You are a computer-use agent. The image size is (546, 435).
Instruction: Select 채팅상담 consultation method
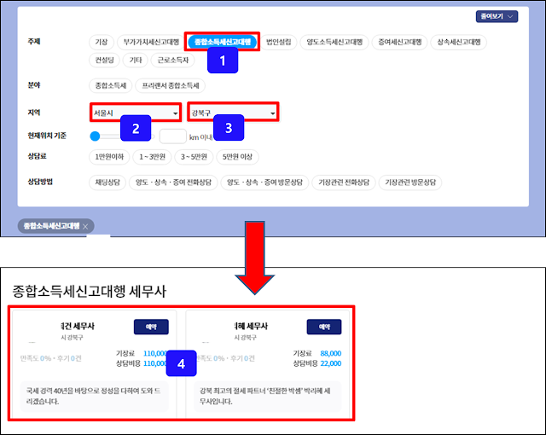pyautogui.click(x=107, y=183)
